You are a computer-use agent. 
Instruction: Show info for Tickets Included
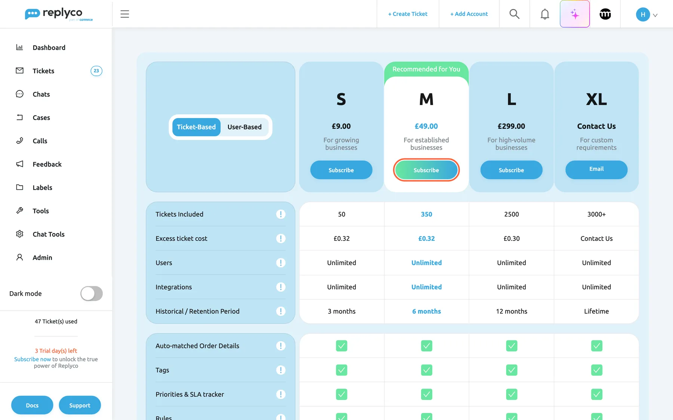point(281,214)
